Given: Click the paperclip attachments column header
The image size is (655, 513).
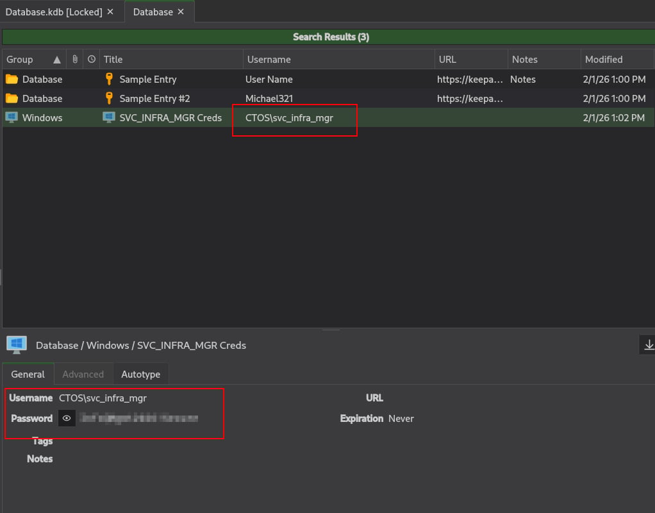Looking at the screenshot, I should point(75,59).
